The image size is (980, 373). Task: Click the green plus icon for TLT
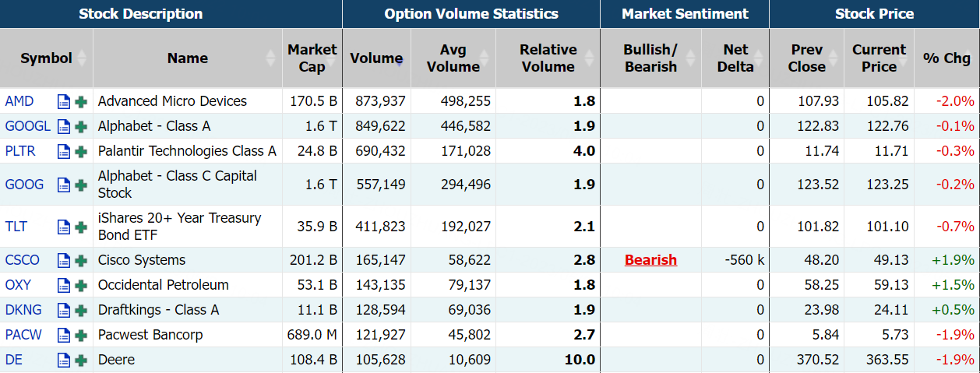(x=81, y=227)
